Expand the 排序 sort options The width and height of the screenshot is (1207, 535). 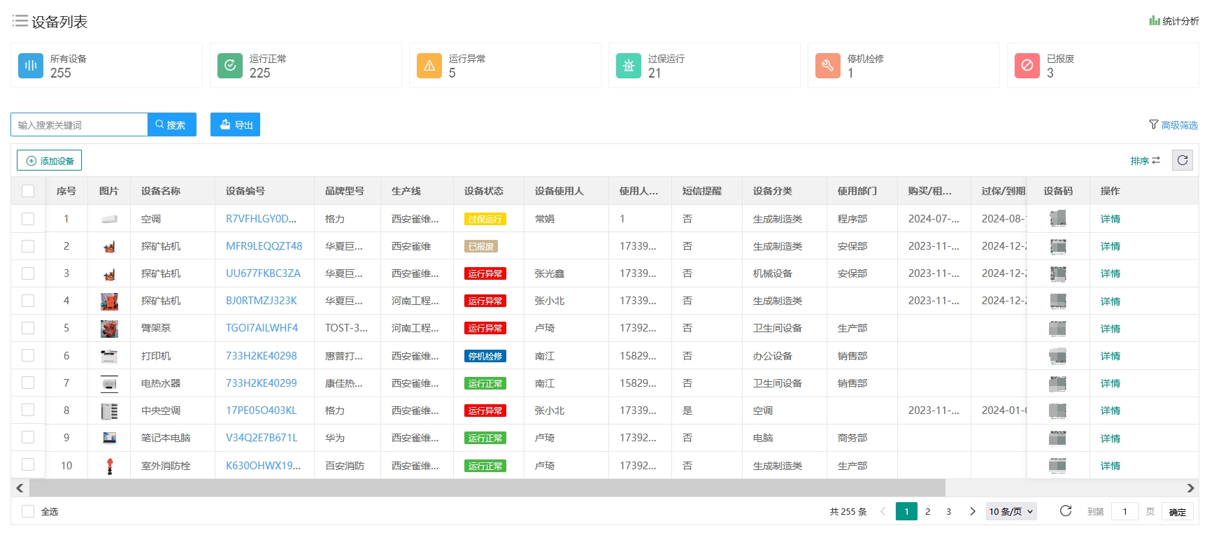pyautogui.click(x=1145, y=161)
